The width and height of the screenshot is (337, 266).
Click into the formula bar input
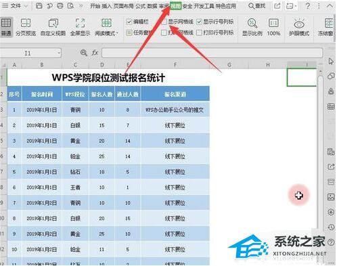[x=212, y=53]
